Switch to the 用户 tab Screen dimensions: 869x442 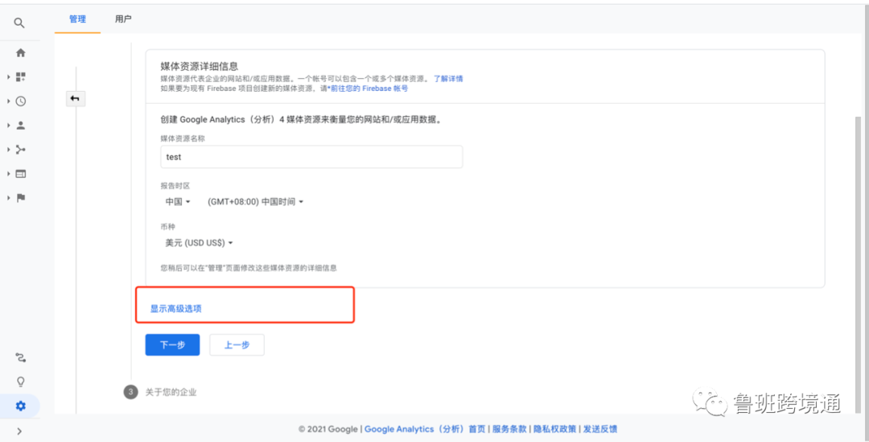123,19
